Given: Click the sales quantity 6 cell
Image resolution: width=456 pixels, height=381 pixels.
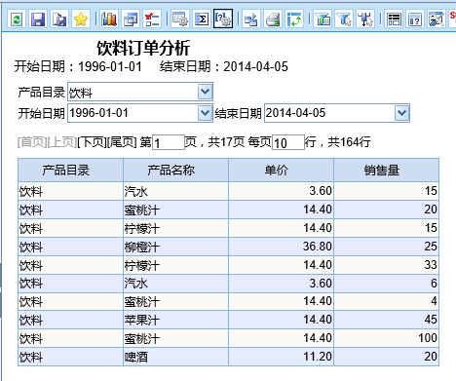Looking at the screenshot, I should click(x=386, y=284).
